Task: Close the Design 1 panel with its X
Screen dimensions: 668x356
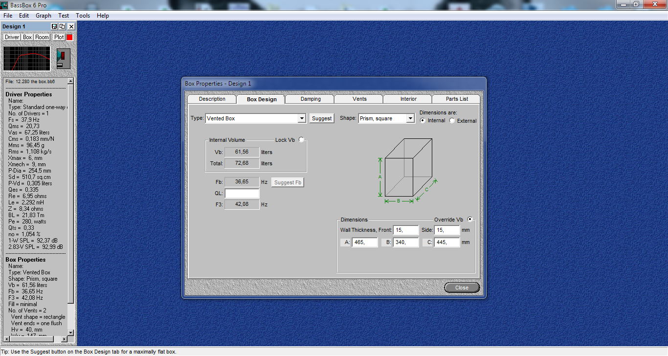Action: coord(71,26)
